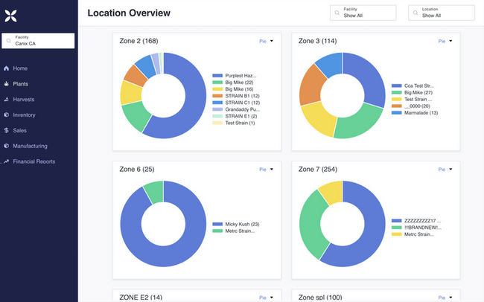Screen dimensions: 484x302
Task: Click the Harvests icon in sidebar
Action: pyautogui.click(x=6, y=100)
